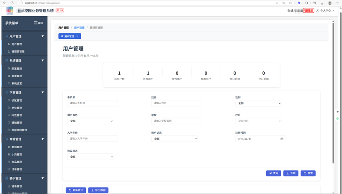
Task: Click the browser zoom magnifier icon
Action: pos(283,3)
